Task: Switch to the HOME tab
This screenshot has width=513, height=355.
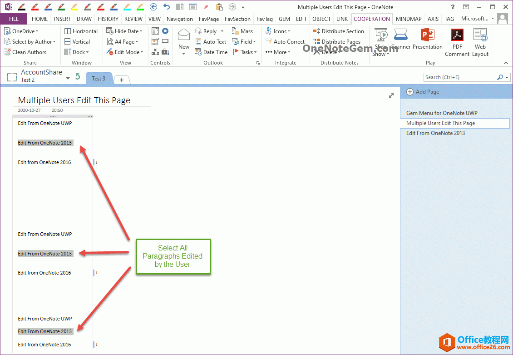Action: pyautogui.click(x=39, y=19)
